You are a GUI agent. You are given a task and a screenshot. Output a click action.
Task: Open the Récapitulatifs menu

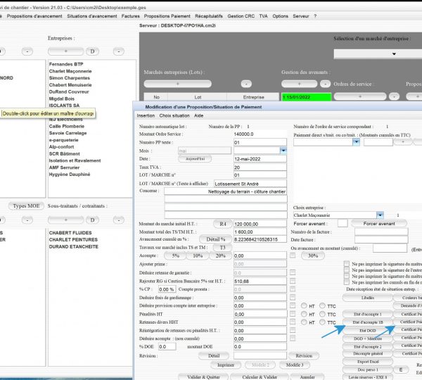pyautogui.click(x=209, y=16)
